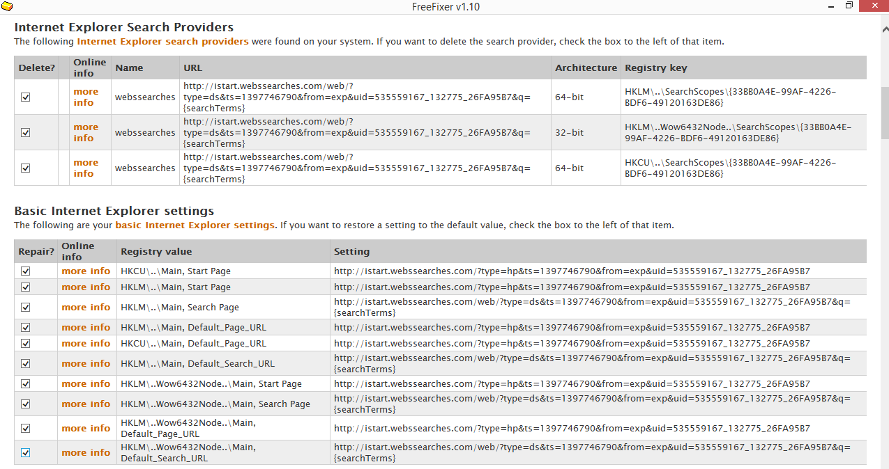Open more info for Wow6432Node Main, Start Page
Image resolution: width=889 pixels, height=469 pixels.
pos(86,384)
